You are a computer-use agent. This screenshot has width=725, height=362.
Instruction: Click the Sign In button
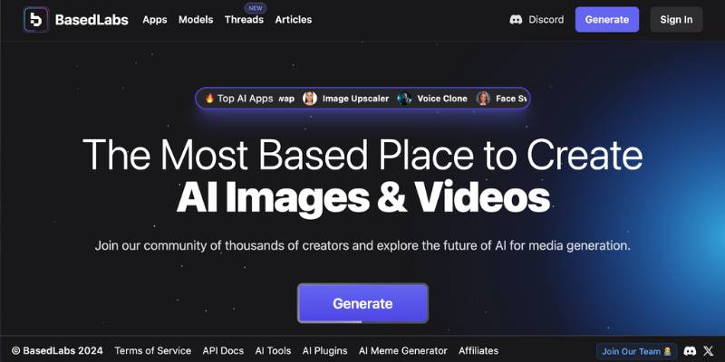click(676, 20)
